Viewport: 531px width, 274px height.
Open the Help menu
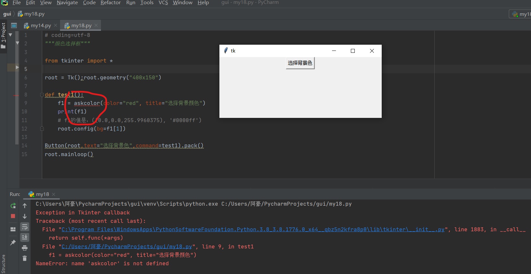(203, 3)
